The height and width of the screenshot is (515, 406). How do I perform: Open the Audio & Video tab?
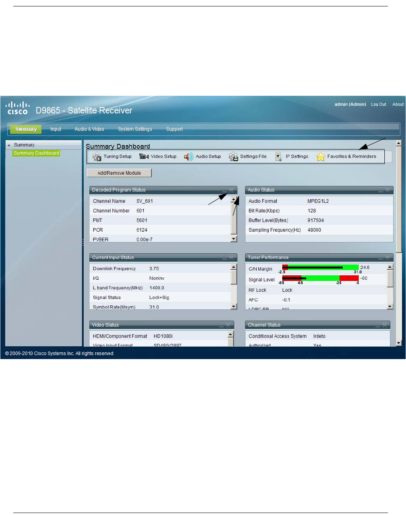tap(89, 129)
